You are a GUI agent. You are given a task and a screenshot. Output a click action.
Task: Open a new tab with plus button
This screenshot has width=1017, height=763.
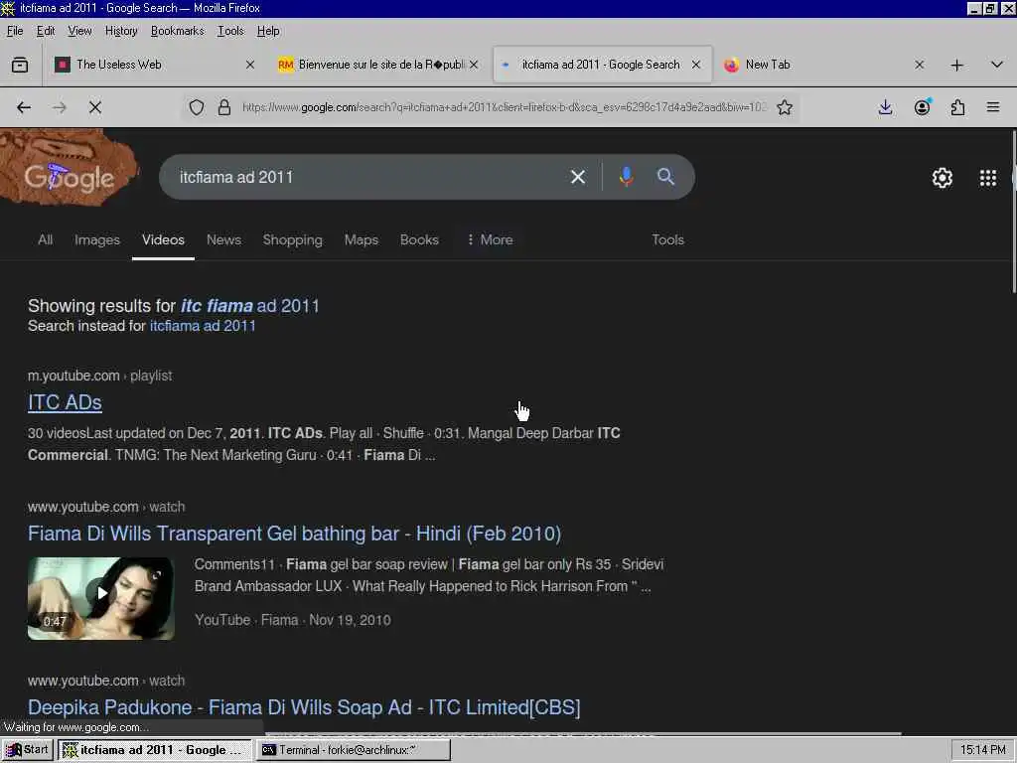click(956, 65)
